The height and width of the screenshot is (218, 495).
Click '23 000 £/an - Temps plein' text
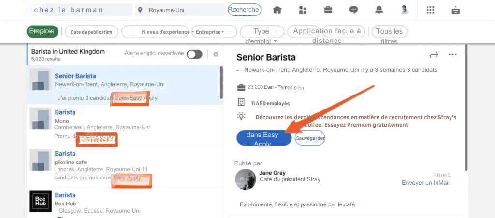(276, 87)
